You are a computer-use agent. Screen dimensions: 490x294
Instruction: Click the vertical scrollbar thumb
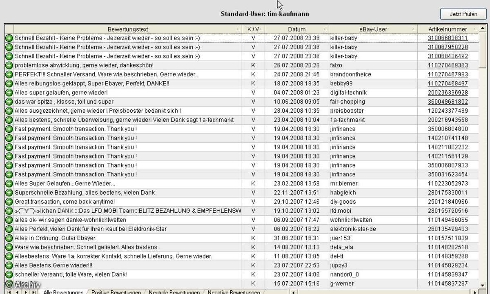click(x=483, y=50)
